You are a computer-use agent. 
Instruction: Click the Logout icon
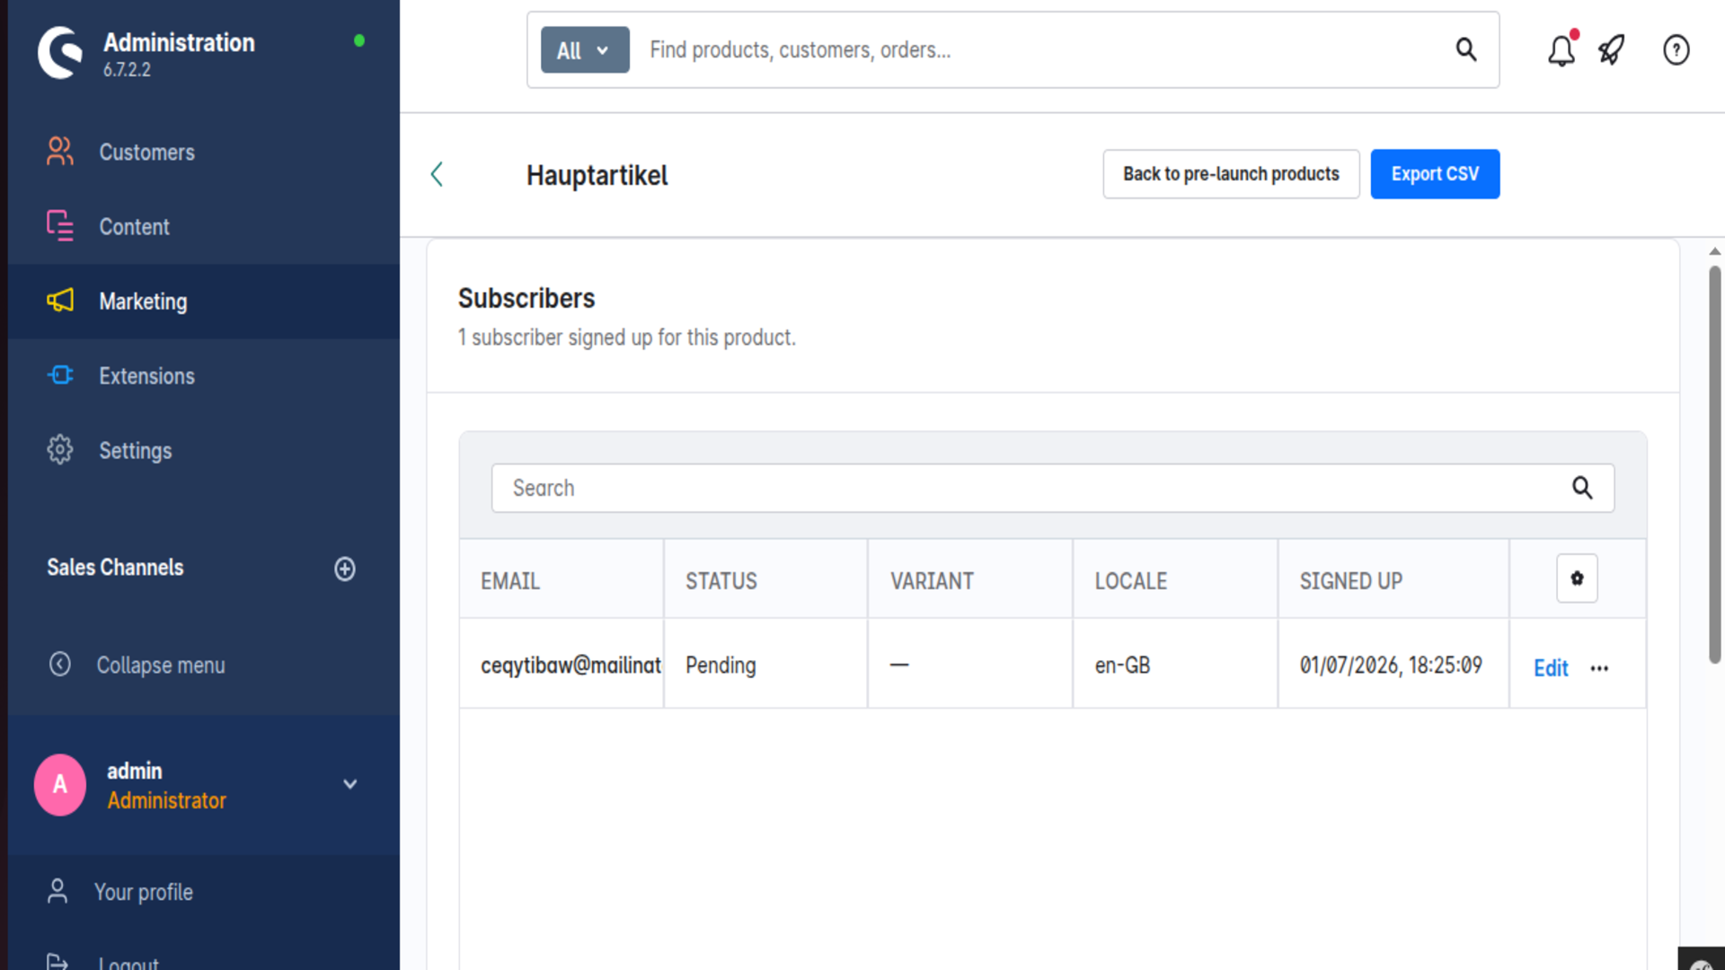(57, 962)
